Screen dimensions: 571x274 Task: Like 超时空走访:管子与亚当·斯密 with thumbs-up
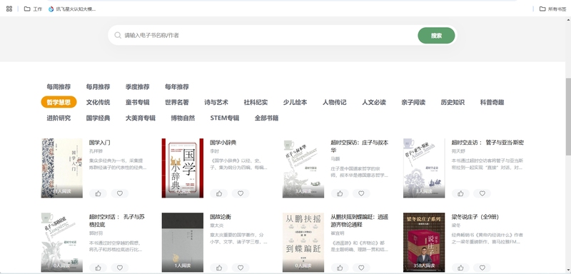pos(460,193)
